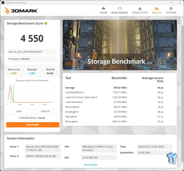Switch to the BENCHMARKS tab label

click(x=120, y=13)
